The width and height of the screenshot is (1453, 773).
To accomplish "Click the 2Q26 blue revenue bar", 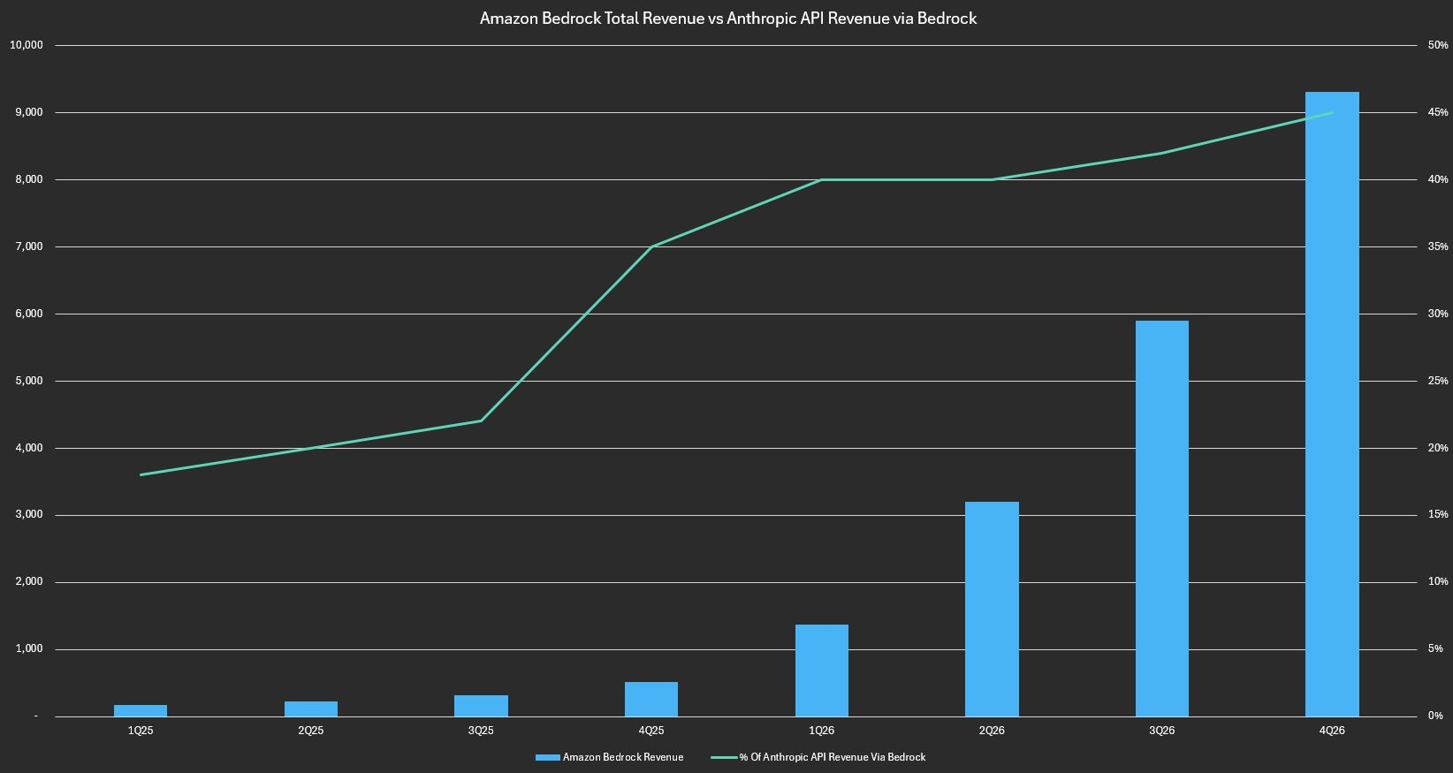I will click(992, 609).
